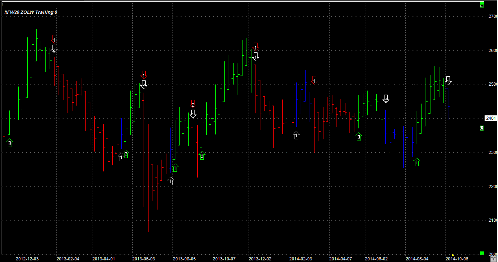Select the yellow marker on the date axis
This screenshot has width=498, height=262.
[x=452, y=255]
